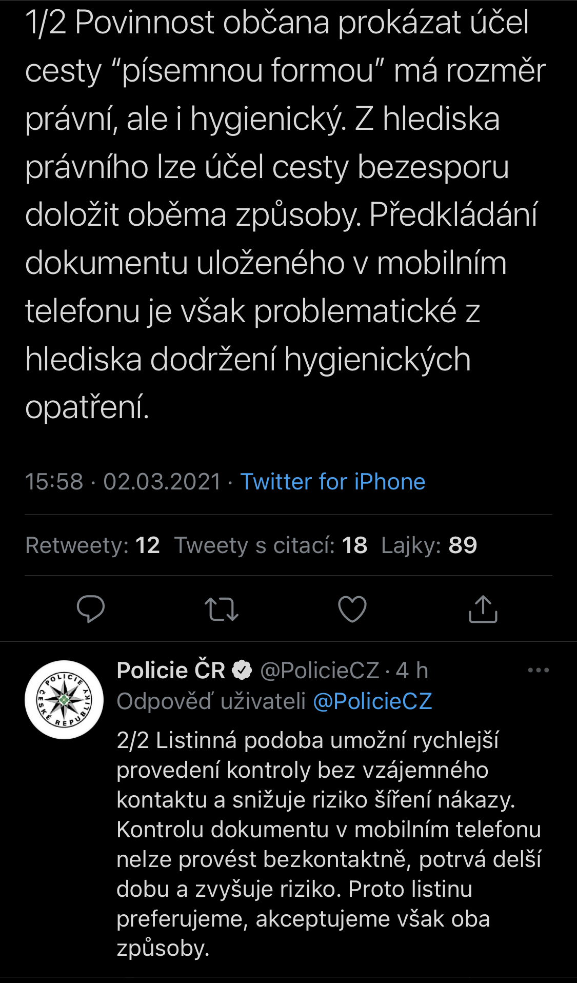View the 89 likes list
Image resolution: width=577 pixels, height=983 pixels.
[429, 545]
